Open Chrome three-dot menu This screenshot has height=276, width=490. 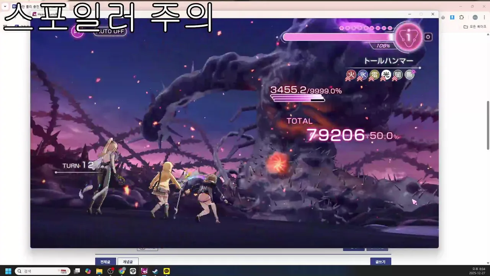click(x=485, y=17)
